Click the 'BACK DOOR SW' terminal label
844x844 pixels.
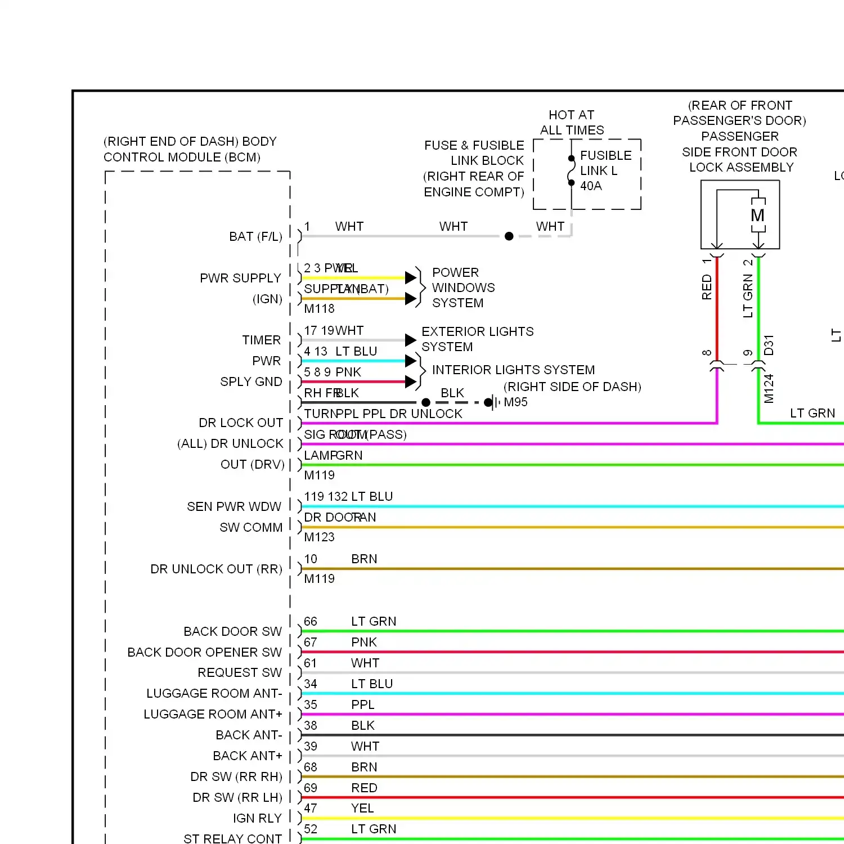pyautogui.click(x=232, y=631)
